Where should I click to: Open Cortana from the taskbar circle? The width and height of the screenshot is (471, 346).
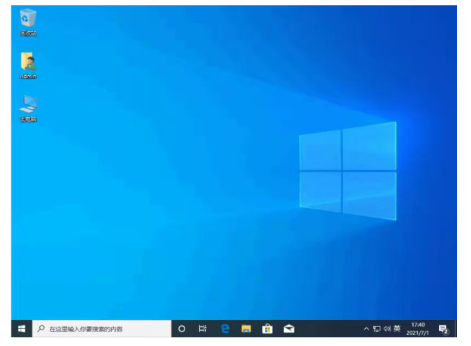tap(182, 329)
